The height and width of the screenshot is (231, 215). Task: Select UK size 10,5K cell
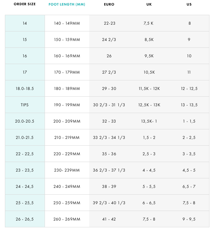coord(149,72)
